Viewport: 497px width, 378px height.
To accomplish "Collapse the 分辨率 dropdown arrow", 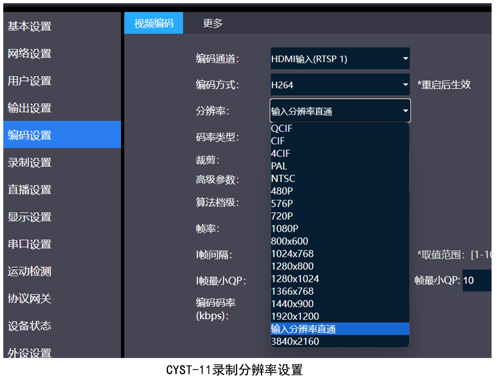I will pyautogui.click(x=405, y=111).
